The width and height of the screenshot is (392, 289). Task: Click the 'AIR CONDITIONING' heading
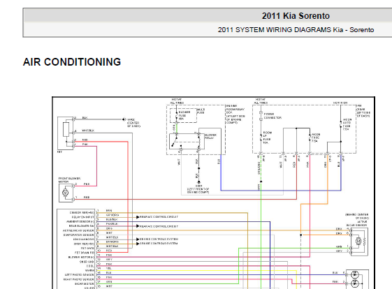click(x=72, y=62)
